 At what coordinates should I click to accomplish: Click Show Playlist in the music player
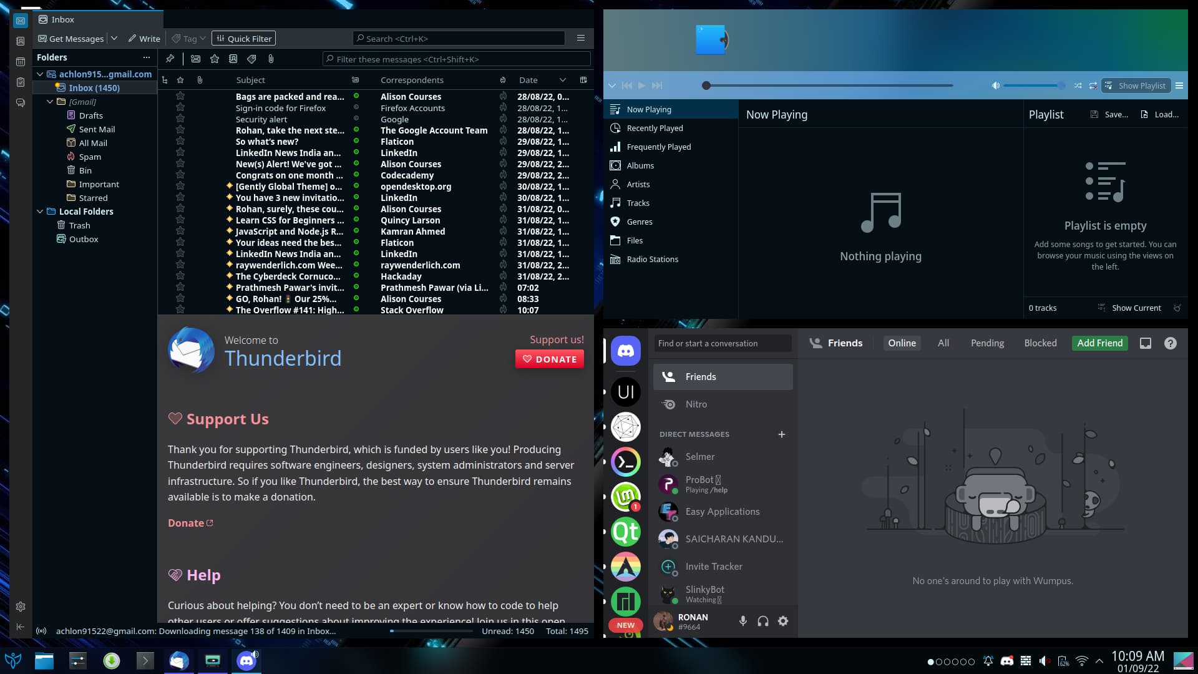(1136, 85)
